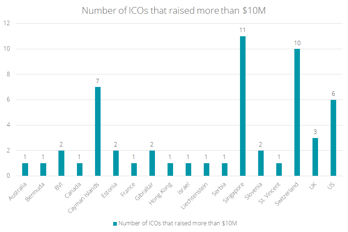The height and width of the screenshot is (232, 348).
Task: Click the data label 11 above Singapore
Action: (x=243, y=30)
